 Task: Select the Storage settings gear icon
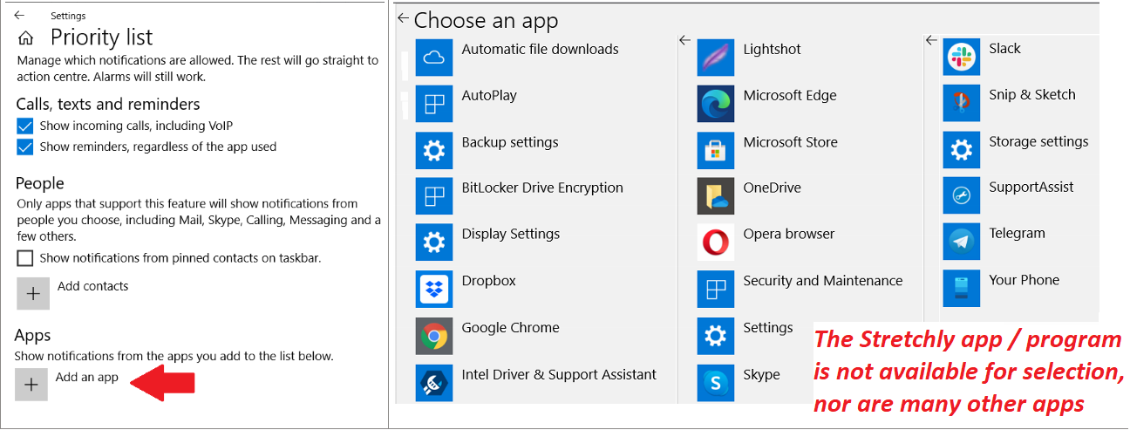point(962,149)
